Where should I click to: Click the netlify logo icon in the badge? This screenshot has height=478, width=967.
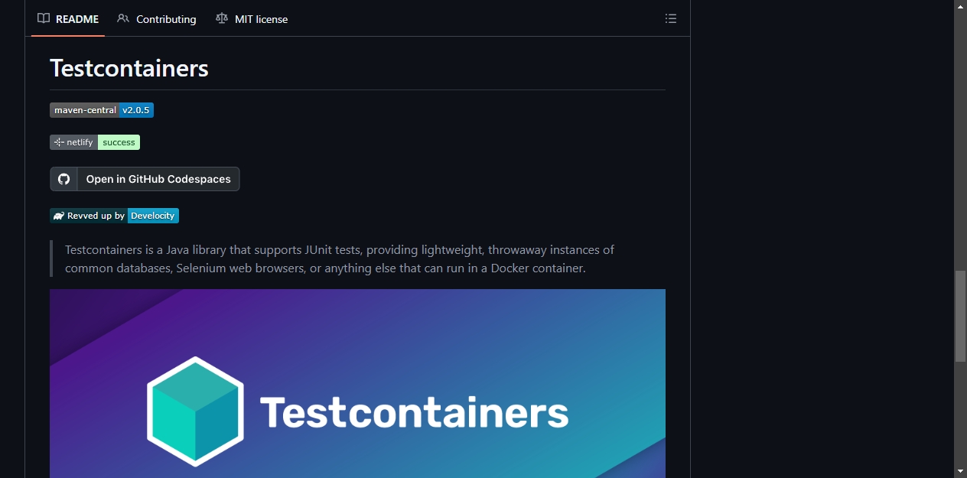[59, 142]
